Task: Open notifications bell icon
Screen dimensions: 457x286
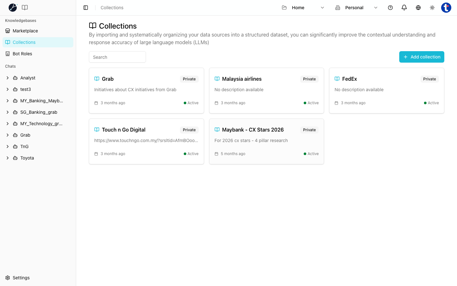Action: [404, 8]
